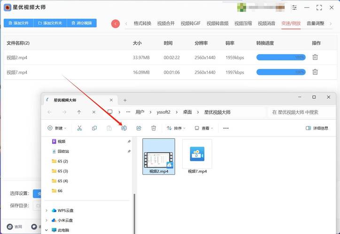Click the Rename icon in Explorer toolbar
This screenshot has height=234, width=340.
(124, 128)
